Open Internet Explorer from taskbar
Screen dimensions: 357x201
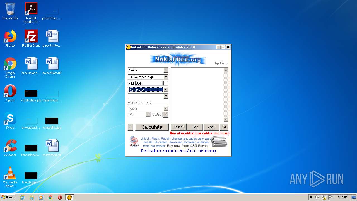22,197
